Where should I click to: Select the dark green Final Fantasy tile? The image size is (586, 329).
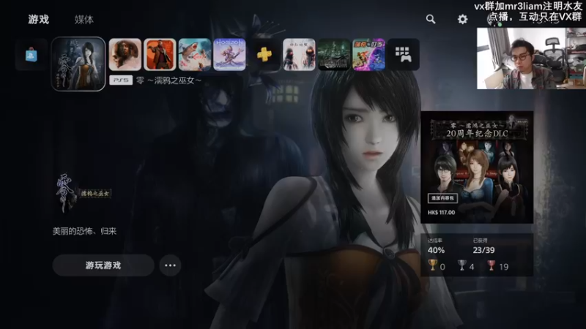tap(334, 54)
